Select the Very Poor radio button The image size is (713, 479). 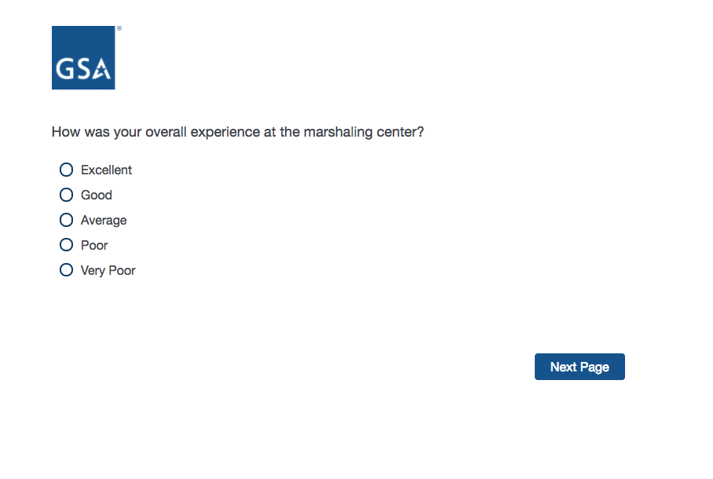[67, 270]
